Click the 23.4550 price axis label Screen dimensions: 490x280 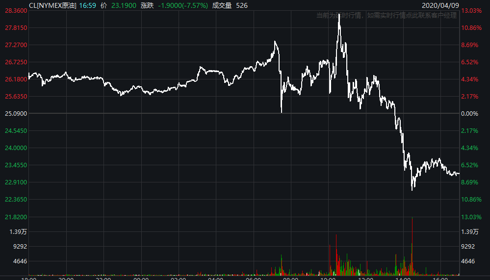click(x=16, y=165)
